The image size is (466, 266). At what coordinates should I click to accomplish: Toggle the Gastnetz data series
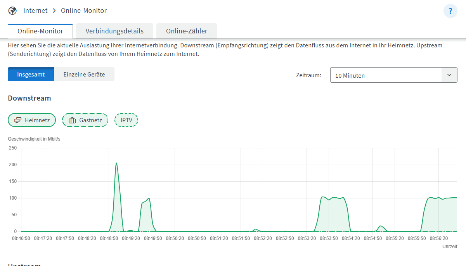(85, 120)
